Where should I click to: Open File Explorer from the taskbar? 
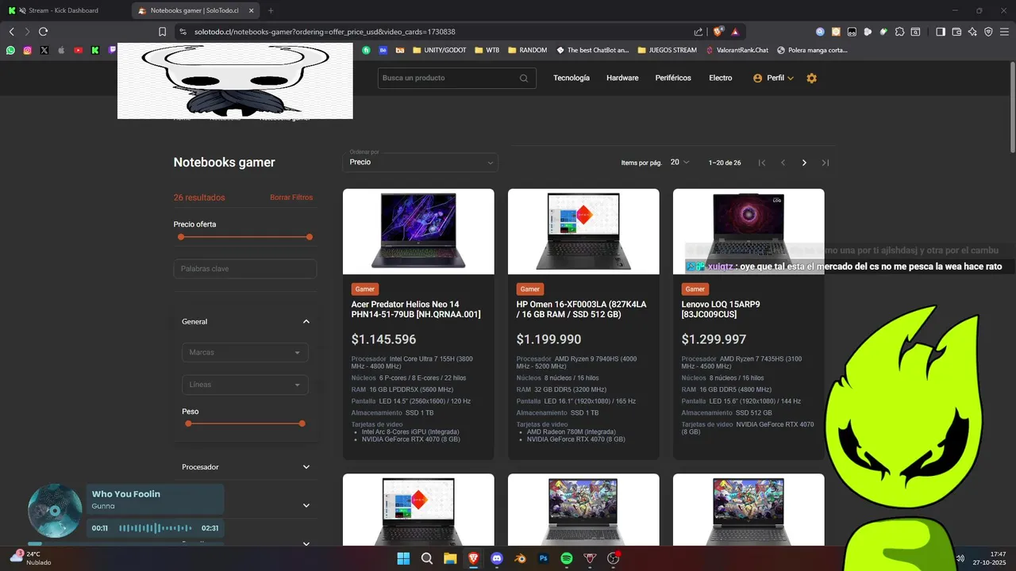(450, 558)
